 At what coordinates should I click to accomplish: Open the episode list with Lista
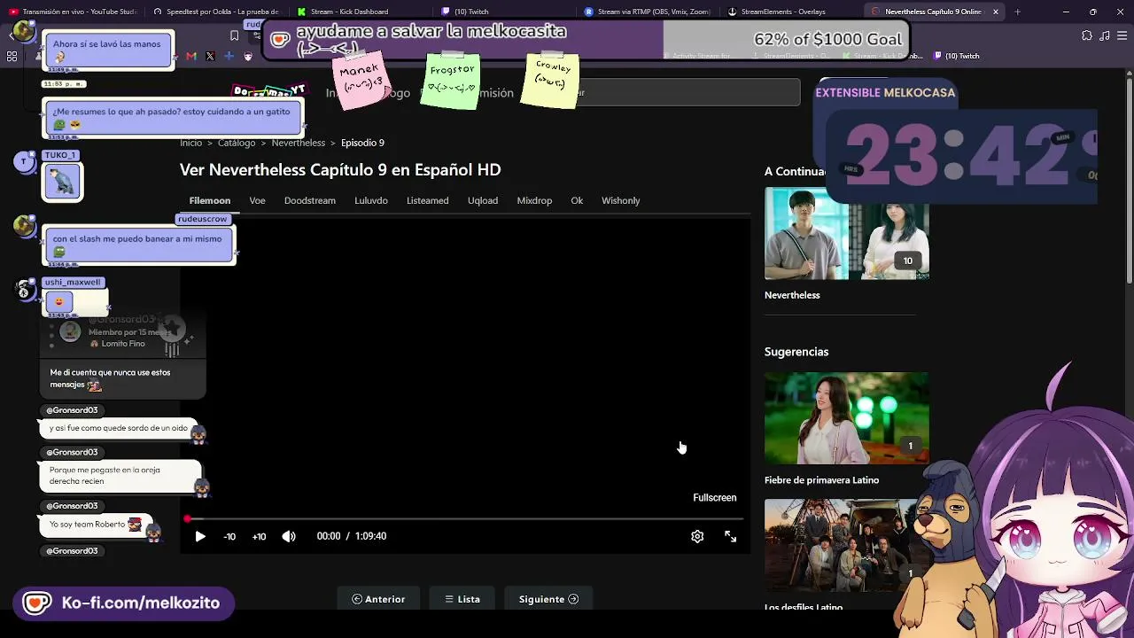click(x=462, y=599)
